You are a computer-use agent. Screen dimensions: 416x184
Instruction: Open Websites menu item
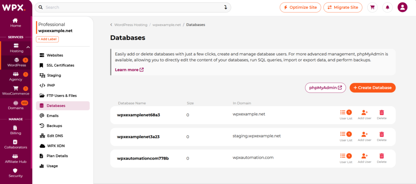pos(63,55)
